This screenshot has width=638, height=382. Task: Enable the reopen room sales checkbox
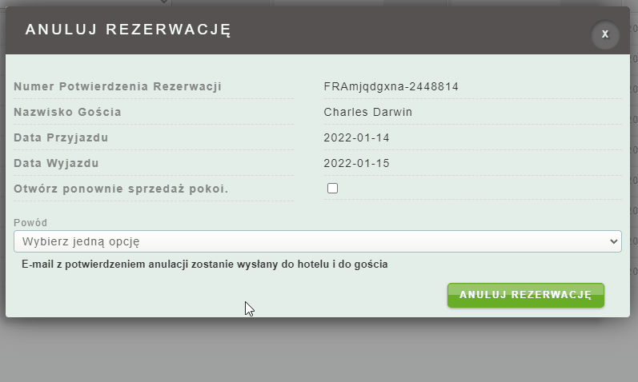333,189
